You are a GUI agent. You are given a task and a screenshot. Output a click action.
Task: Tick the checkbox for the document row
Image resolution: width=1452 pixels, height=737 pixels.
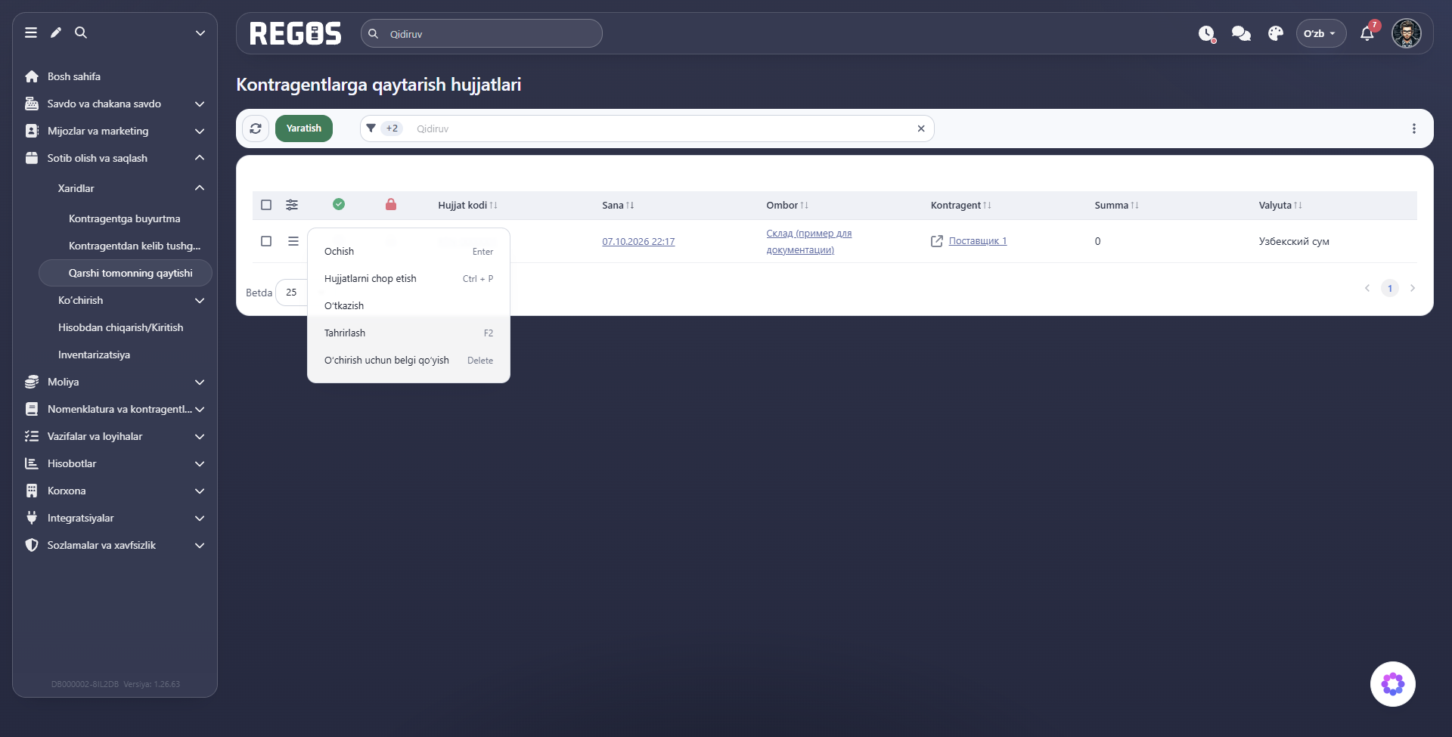(266, 241)
